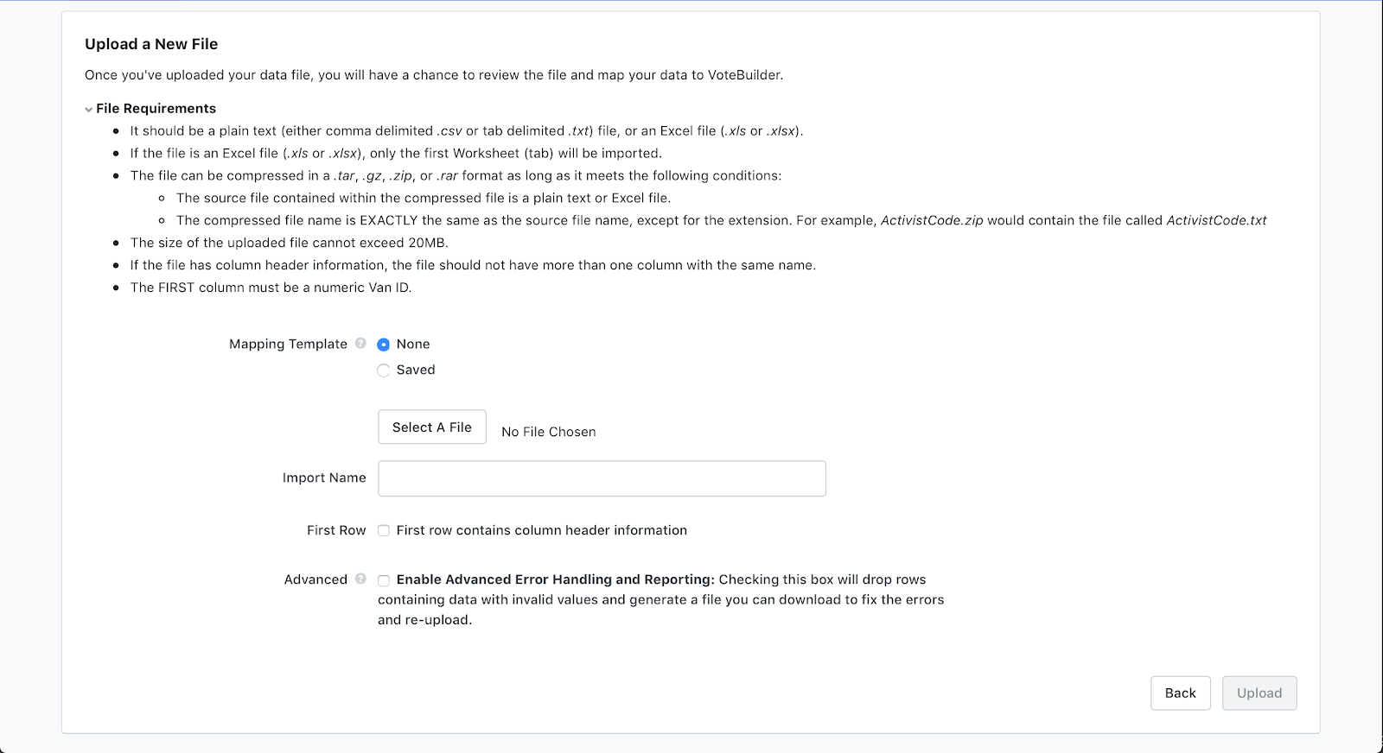Click the Back button

(x=1181, y=693)
